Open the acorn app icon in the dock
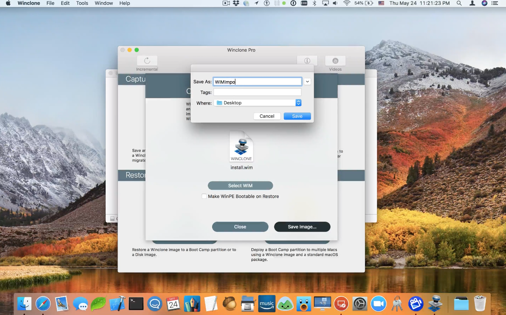 tap(229, 303)
